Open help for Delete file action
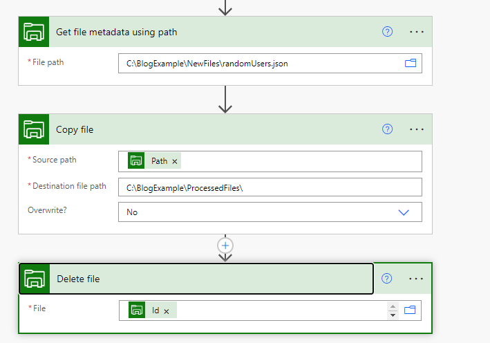The image size is (490, 343). pyautogui.click(x=387, y=279)
